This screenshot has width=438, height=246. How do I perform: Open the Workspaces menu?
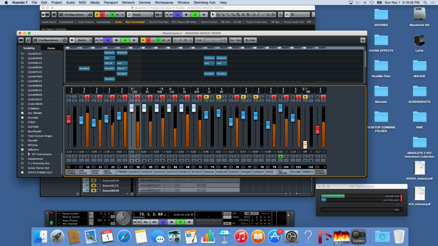[164, 3]
